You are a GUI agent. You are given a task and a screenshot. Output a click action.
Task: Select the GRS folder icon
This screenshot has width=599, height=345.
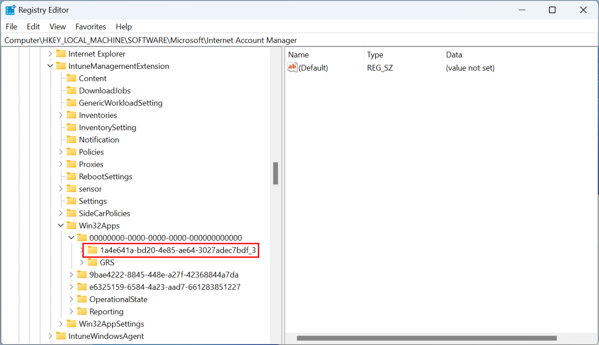pos(93,263)
